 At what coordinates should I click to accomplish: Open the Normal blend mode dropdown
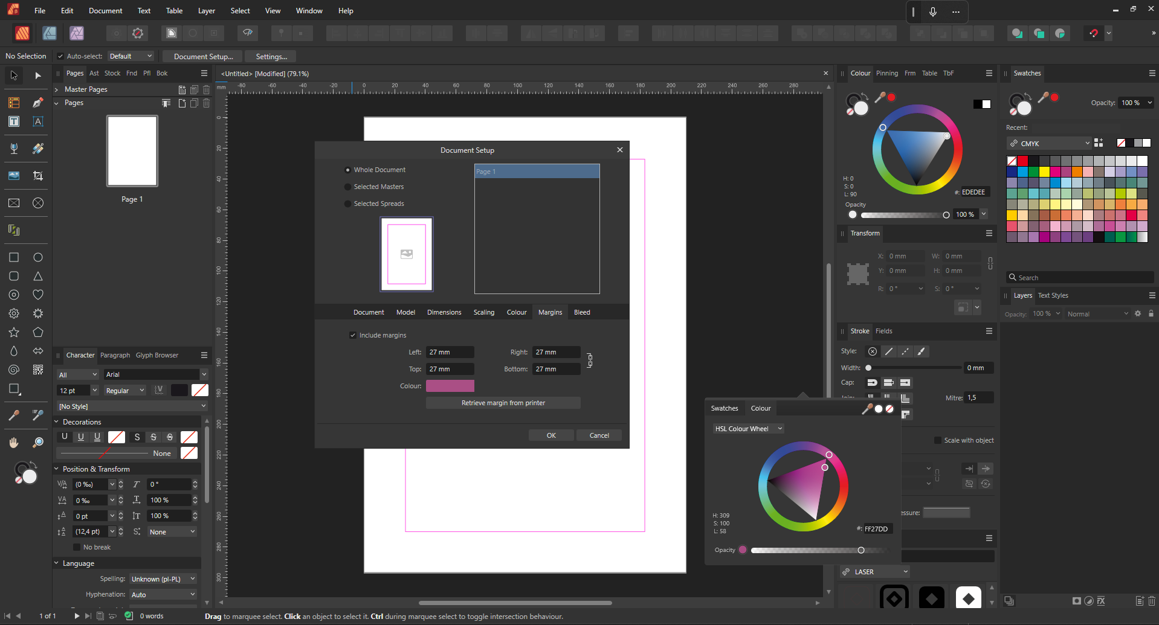click(1097, 314)
